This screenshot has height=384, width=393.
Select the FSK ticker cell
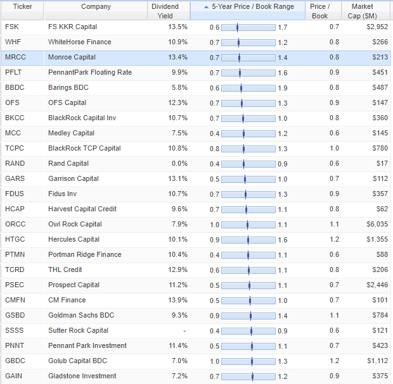(22, 27)
